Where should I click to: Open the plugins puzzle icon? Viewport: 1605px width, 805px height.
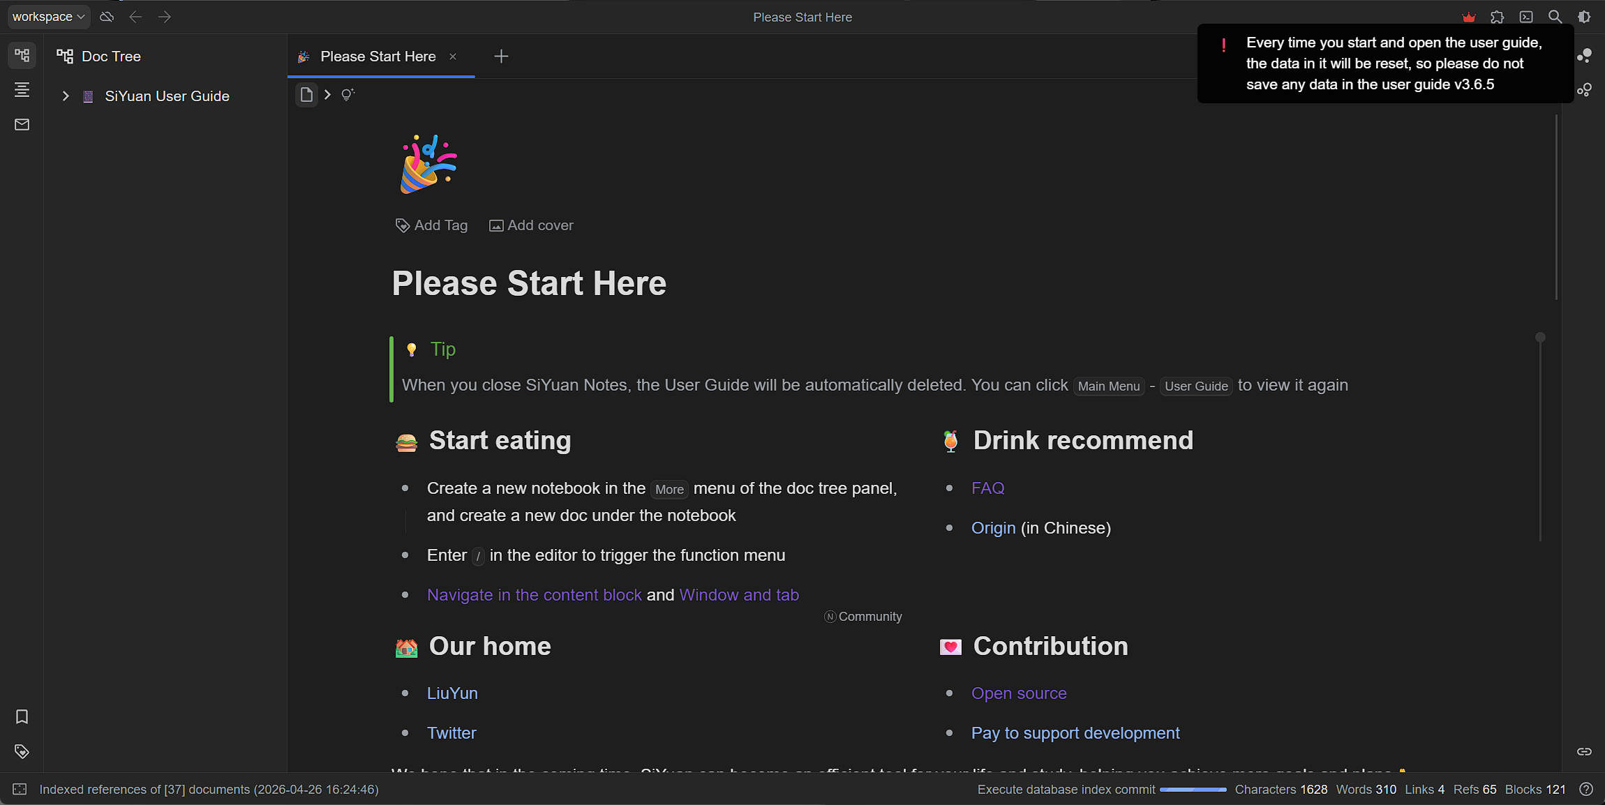pos(1497,17)
